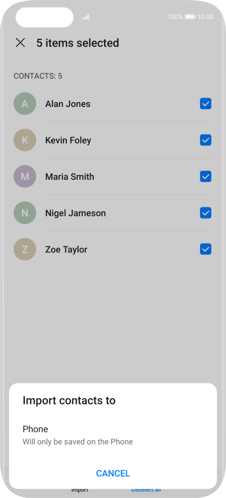Screen dimensions: 226x498
Task: Click the green N avatar for Nigel Jameson
Action: tap(25, 213)
